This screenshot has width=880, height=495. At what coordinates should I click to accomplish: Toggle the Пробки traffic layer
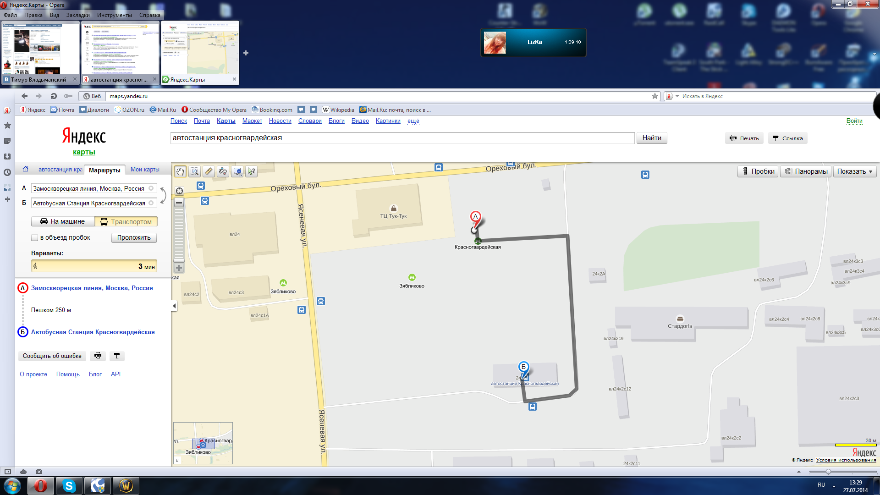click(758, 171)
